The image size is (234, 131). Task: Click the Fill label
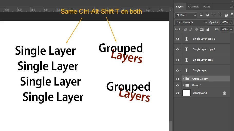pos(217,30)
